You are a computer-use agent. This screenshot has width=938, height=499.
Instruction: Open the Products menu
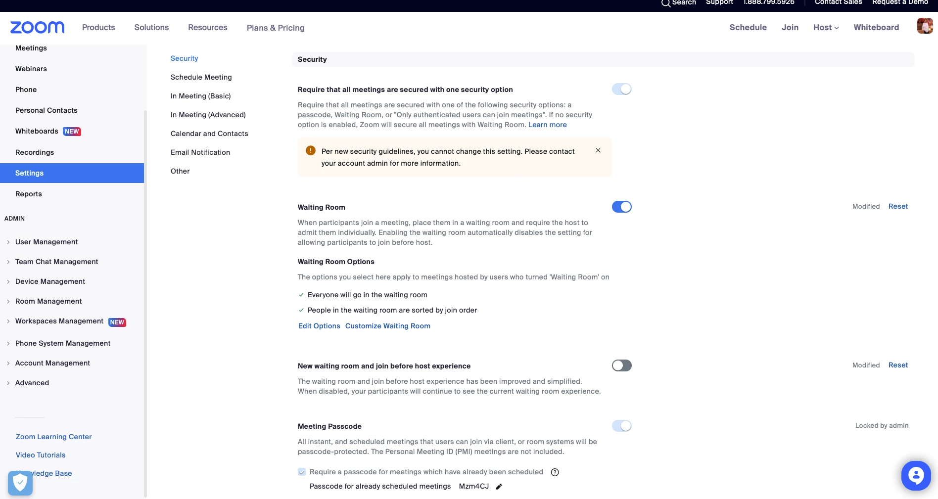(98, 27)
